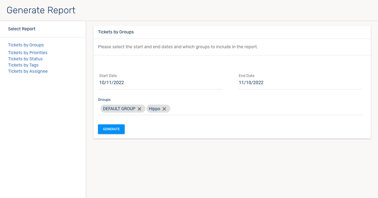Select the Hippo chip label
This screenshot has height=198, width=378.
pyautogui.click(x=154, y=109)
